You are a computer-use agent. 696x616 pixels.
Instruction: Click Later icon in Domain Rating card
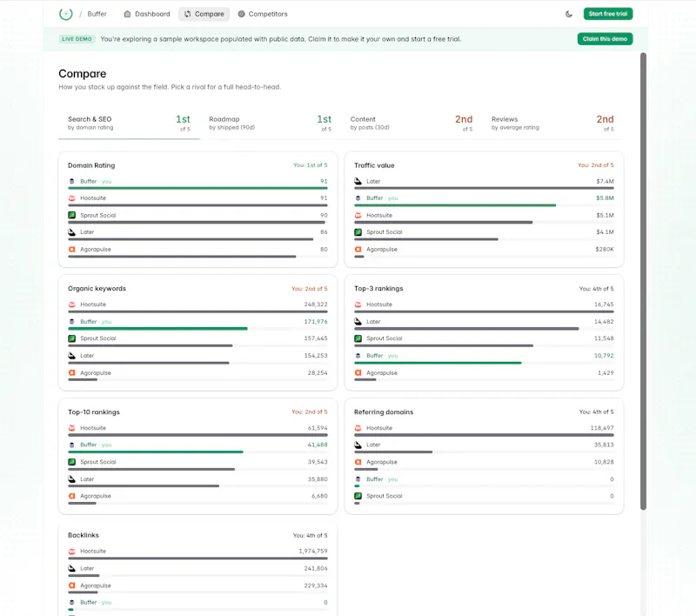click(71, 231)
